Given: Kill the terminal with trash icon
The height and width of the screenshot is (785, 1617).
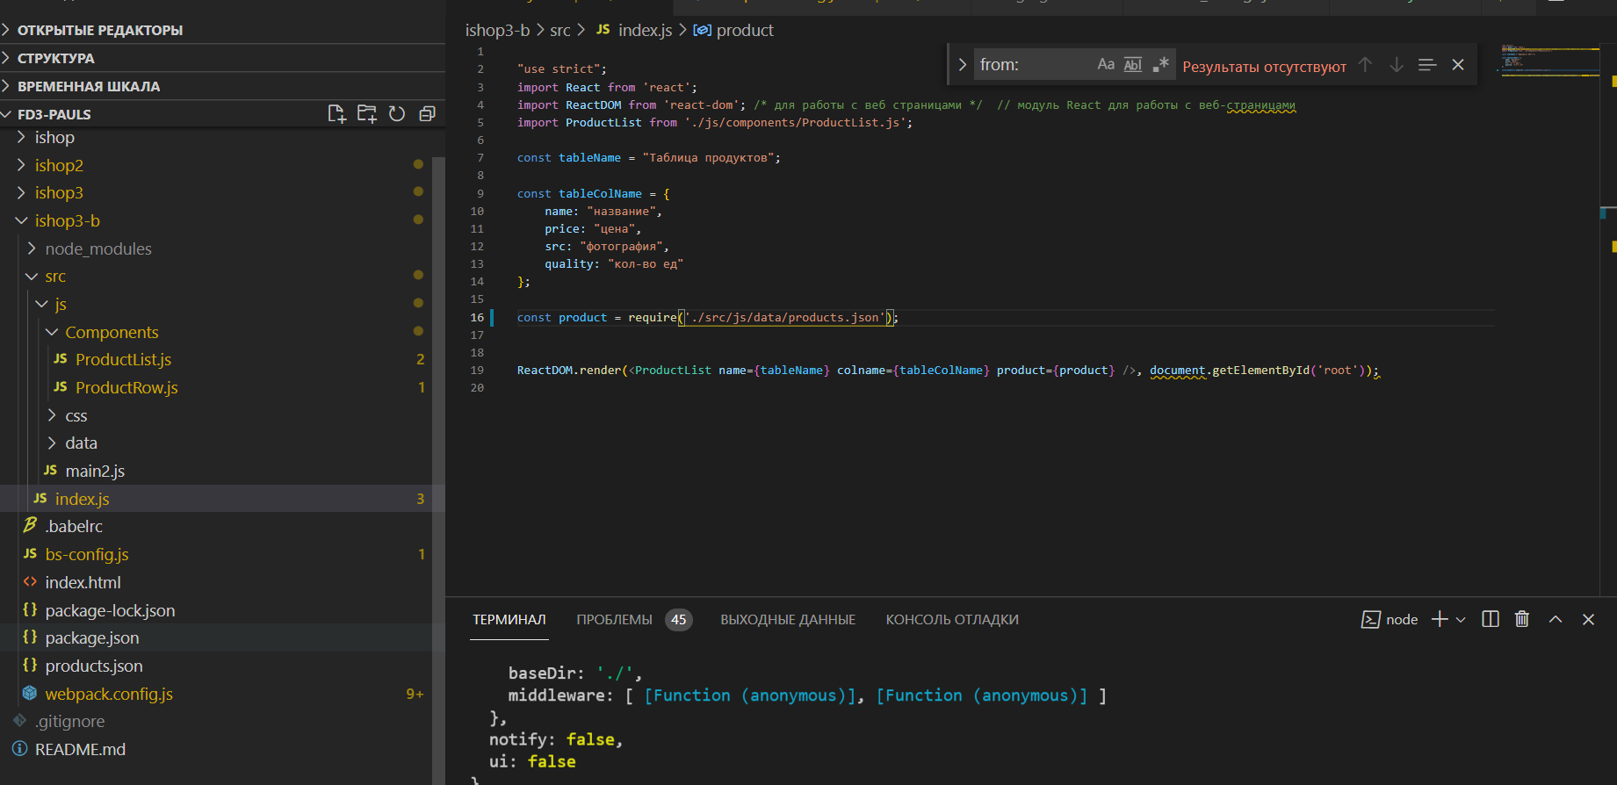Looking at the screenshot, I should point(1522,619).
